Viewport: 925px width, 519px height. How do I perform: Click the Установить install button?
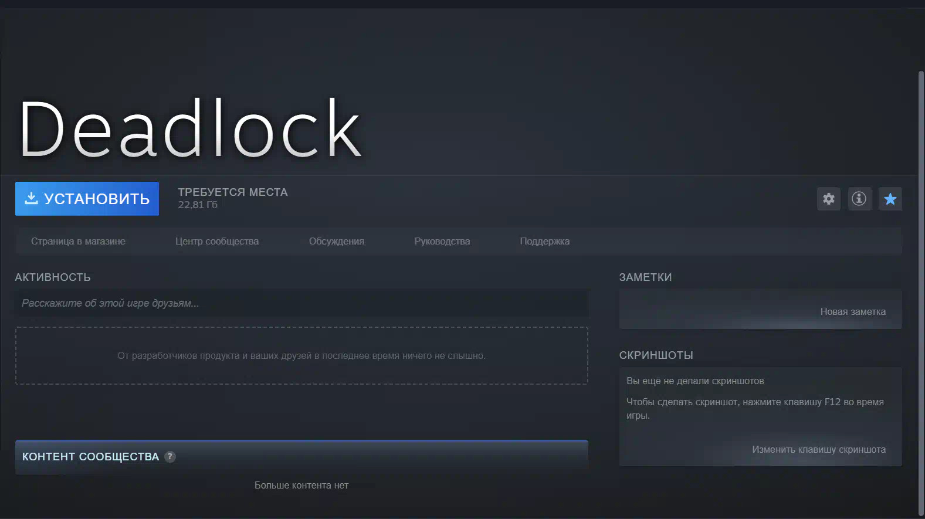[x=87, y=199]
